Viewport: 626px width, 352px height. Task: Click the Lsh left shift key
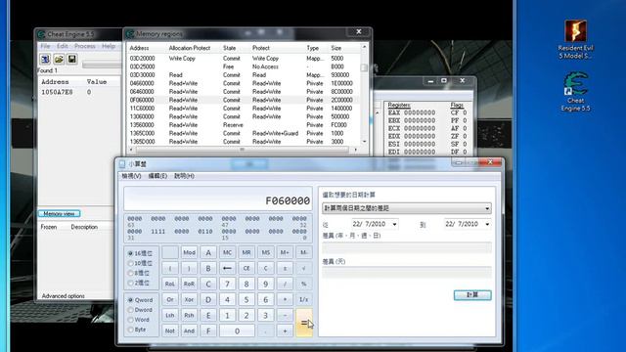169,315
